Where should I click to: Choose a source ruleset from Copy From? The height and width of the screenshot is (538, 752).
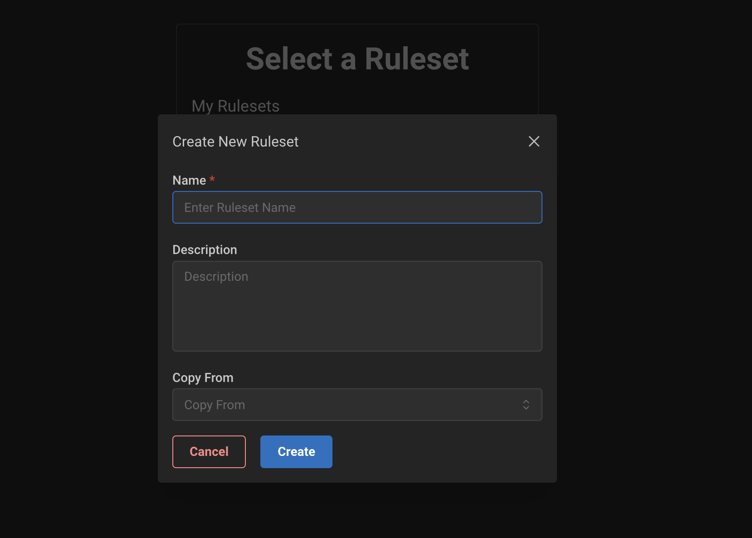(x=357, y=405)
